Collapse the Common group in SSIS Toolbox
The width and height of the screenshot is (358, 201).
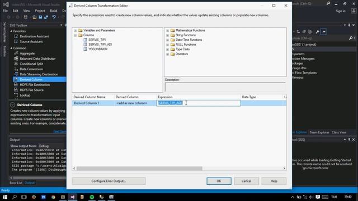[11, 48]
